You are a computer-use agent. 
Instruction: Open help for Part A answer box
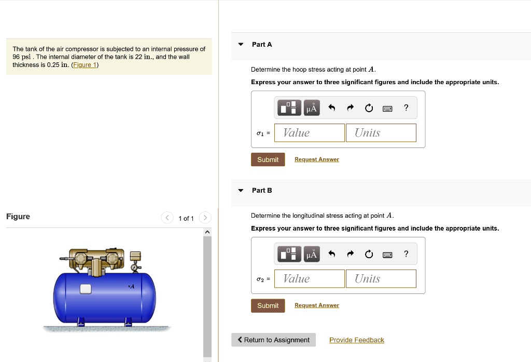(406, 108)
